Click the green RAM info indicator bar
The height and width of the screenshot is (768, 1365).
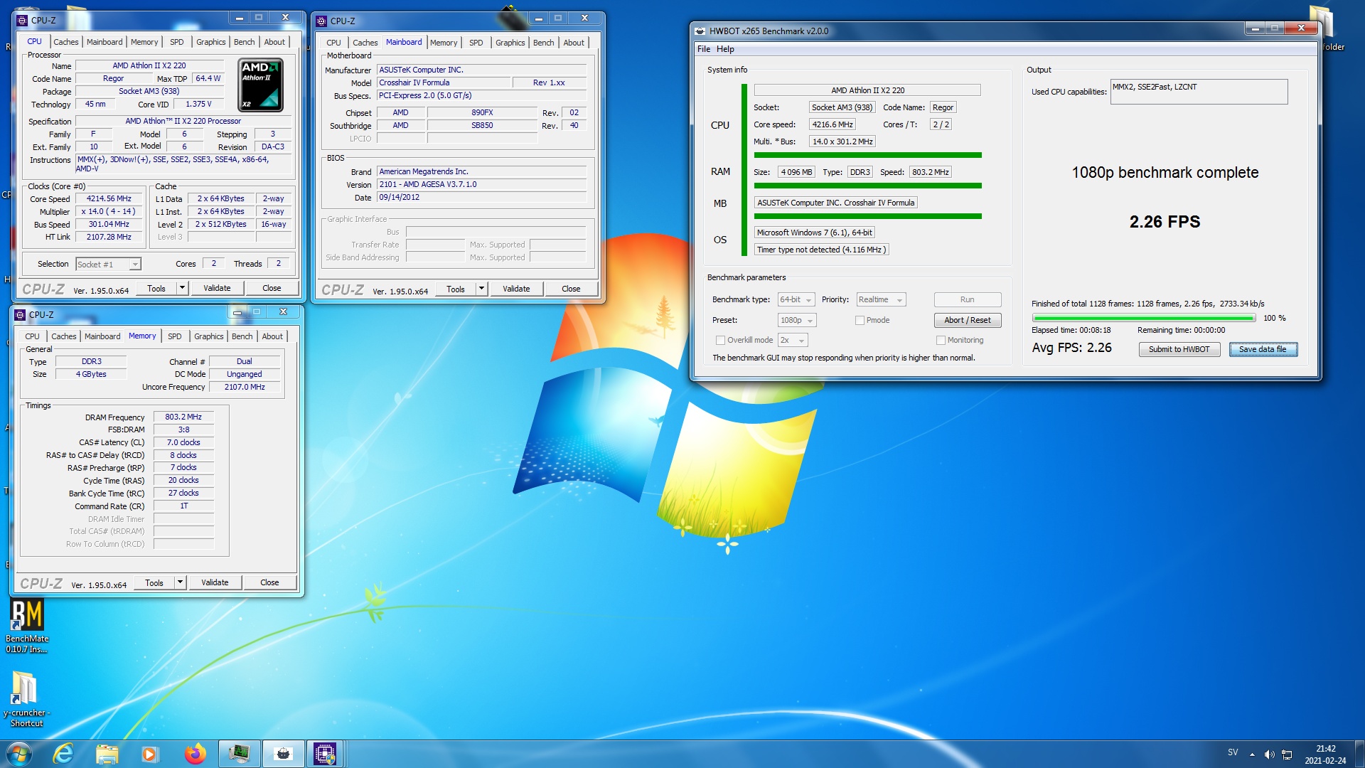point(867,186)
